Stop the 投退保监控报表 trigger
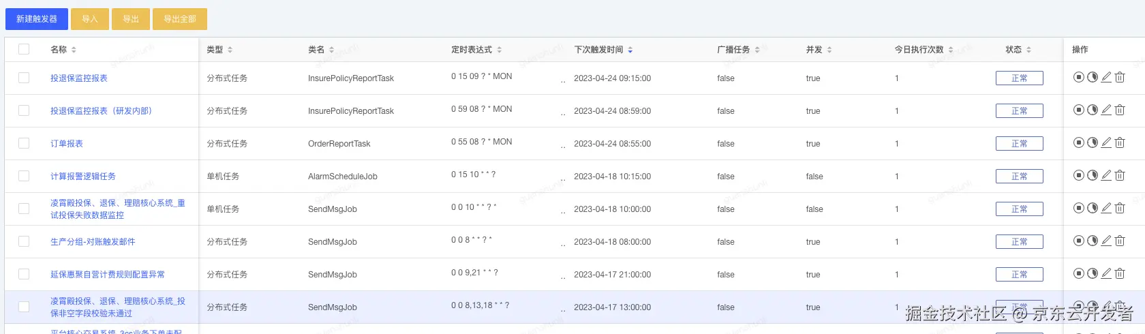The image size is (1145, 334). [1078, 77]
